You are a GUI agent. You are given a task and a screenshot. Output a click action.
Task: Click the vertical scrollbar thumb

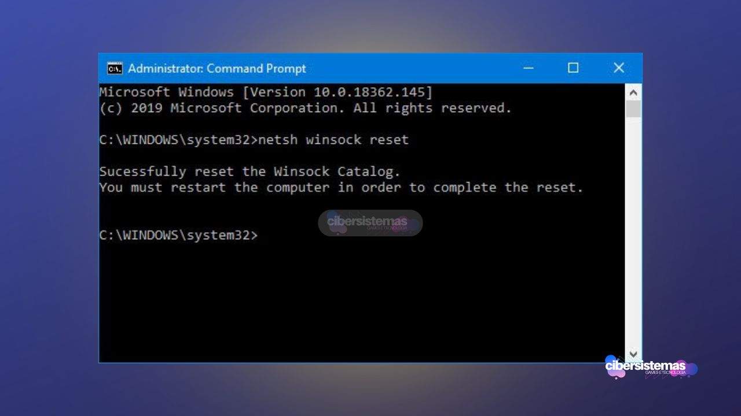click(633, 109)
